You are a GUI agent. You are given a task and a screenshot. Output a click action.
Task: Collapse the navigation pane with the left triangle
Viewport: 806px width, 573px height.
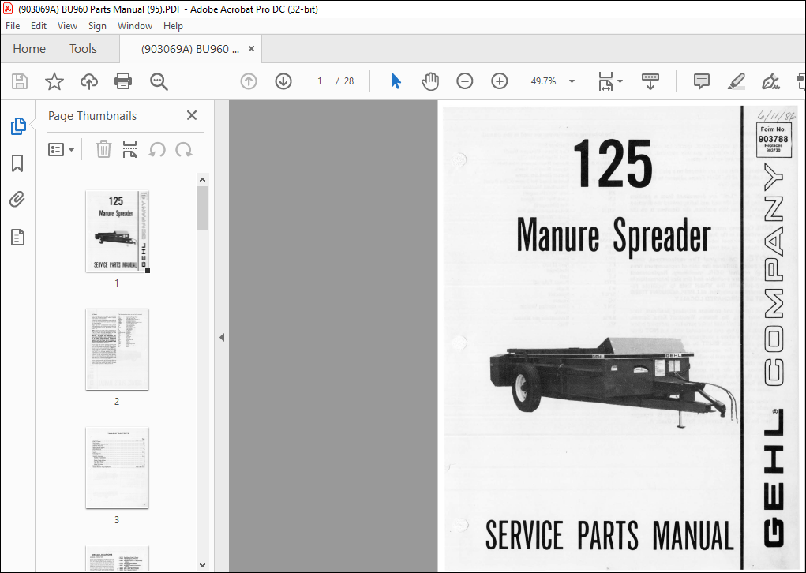222,338
